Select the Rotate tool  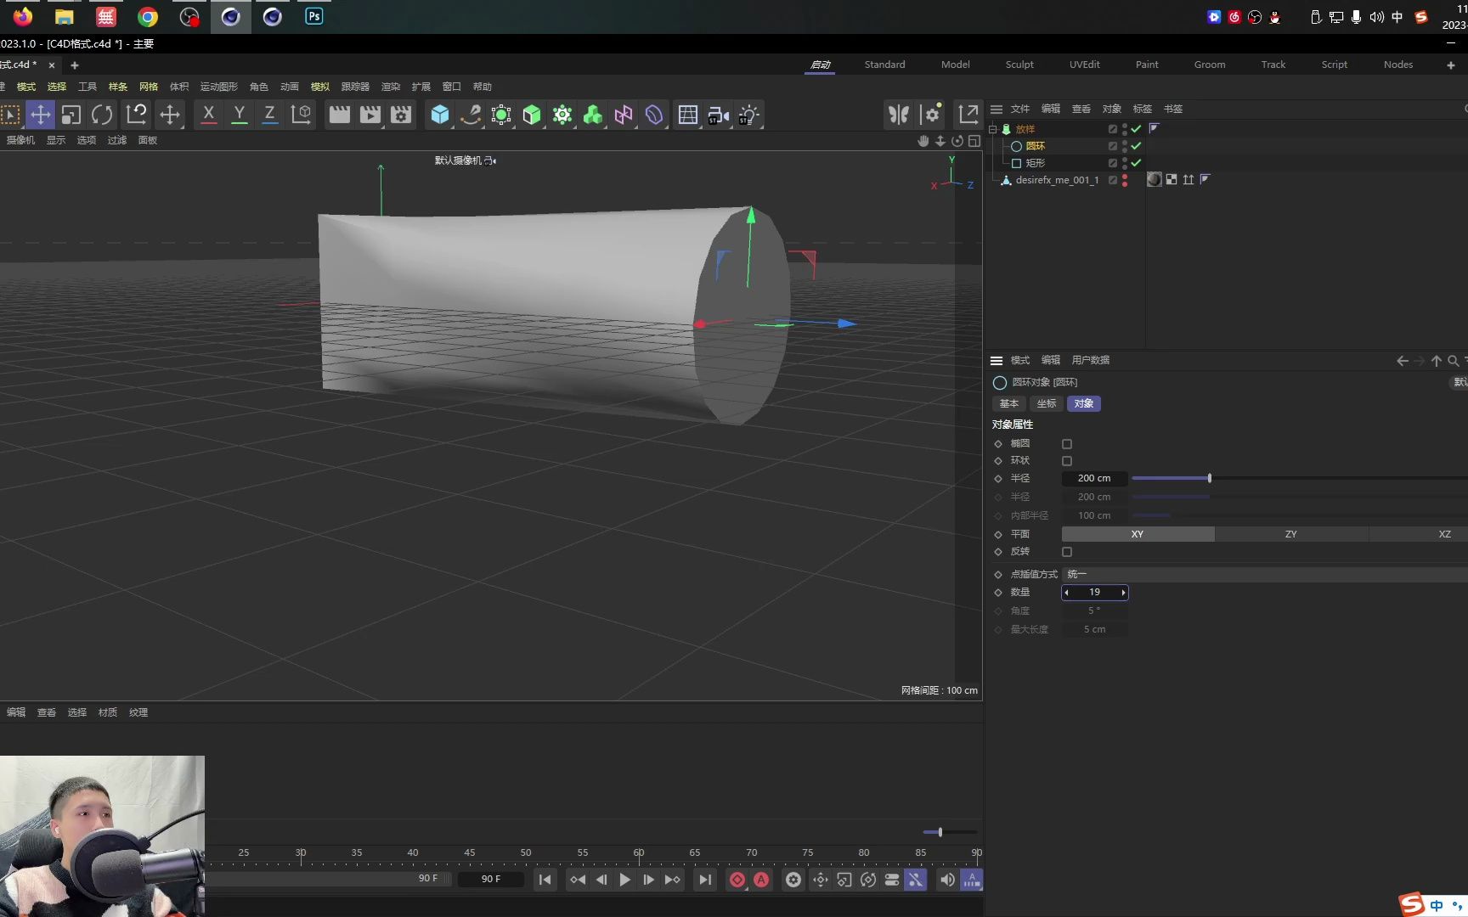[102, 115]
